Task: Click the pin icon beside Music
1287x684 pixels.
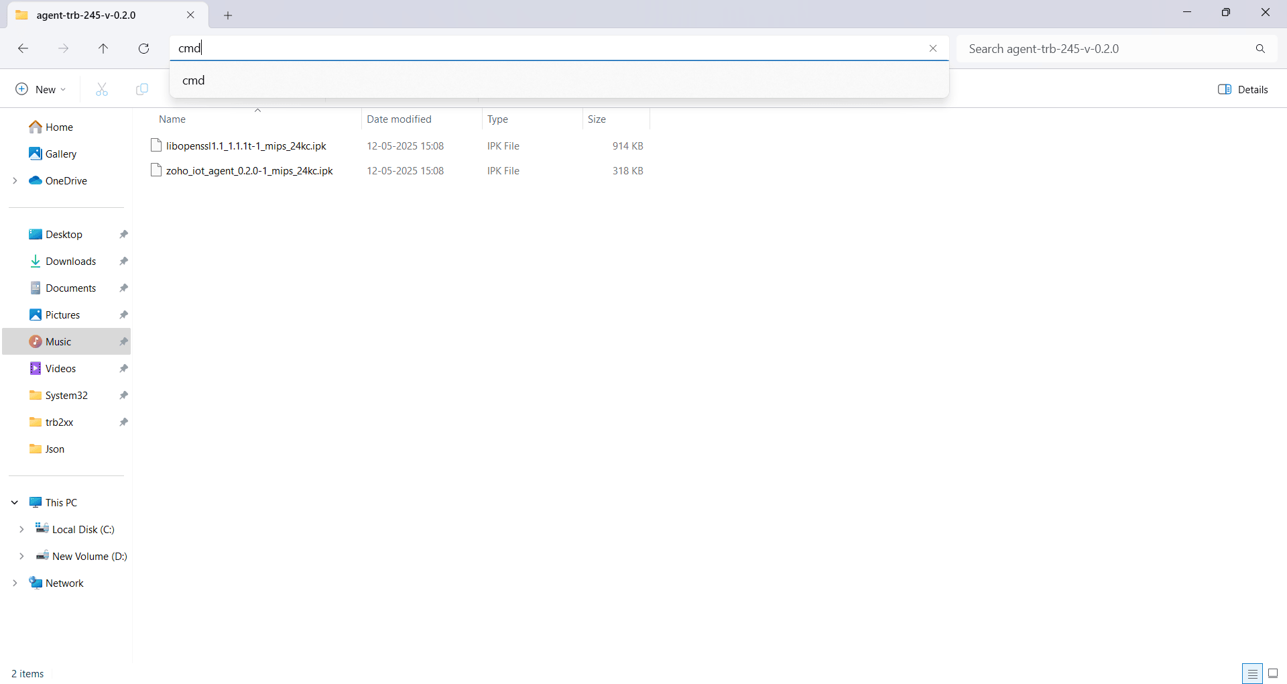Action: point(123,341)
